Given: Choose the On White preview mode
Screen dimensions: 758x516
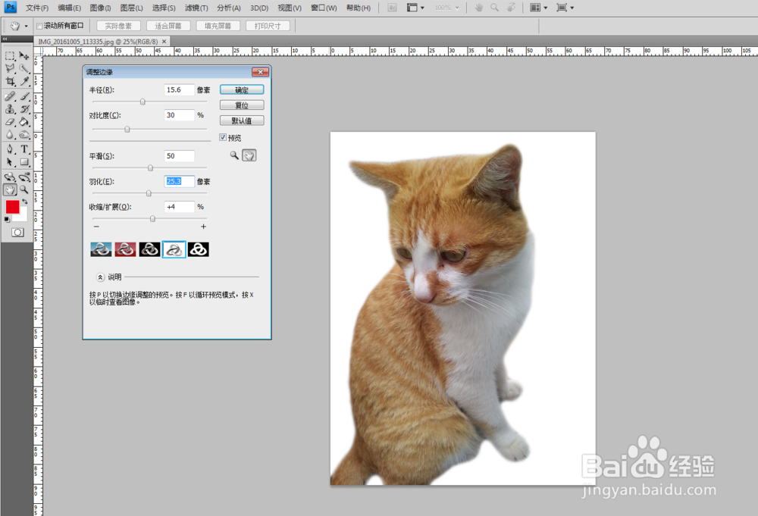Looking at the screenshot, I should pos(174,249).
